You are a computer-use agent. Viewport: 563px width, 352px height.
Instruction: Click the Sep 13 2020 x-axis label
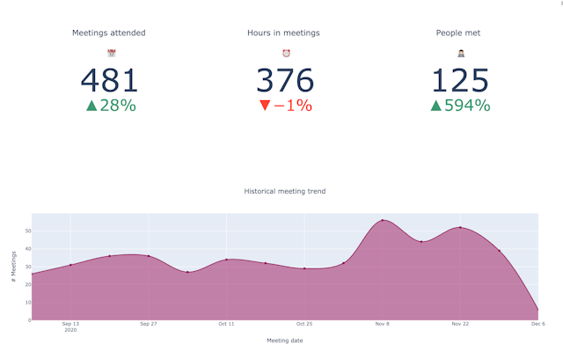[x=71, y=326]
